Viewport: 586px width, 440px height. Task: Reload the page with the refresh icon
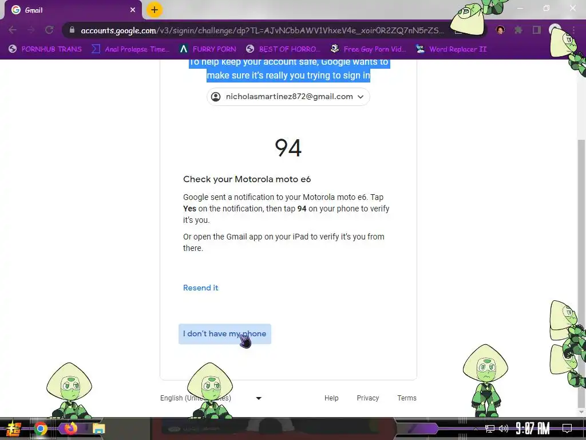[x=49, y=30]
